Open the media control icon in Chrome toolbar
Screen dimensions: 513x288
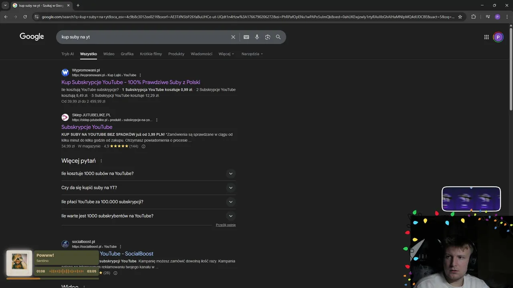pyautogui.click(x=487, y=17)
